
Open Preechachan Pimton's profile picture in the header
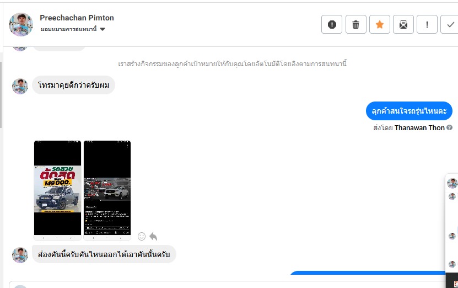point(21,24)
